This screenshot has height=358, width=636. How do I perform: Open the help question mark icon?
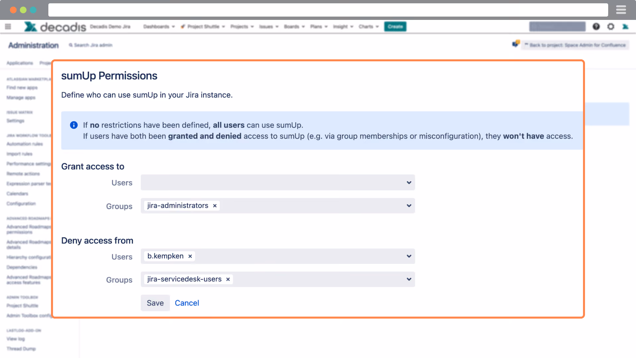[x=596, y=27]
